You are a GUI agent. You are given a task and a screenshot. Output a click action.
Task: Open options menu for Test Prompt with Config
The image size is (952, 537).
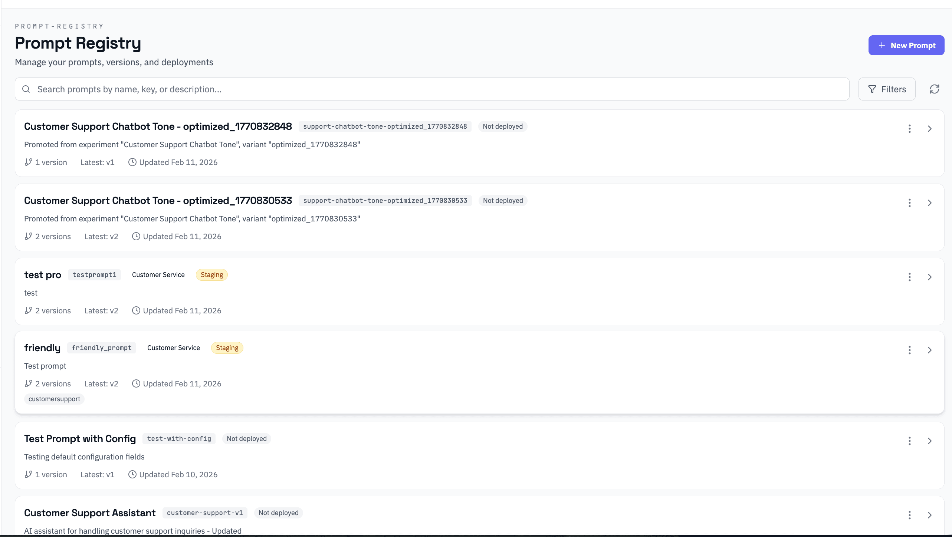click(x=909, y=441)
